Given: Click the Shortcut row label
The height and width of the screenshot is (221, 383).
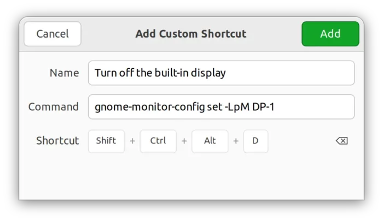Looking at the screenshot, I should pos(57,141).
